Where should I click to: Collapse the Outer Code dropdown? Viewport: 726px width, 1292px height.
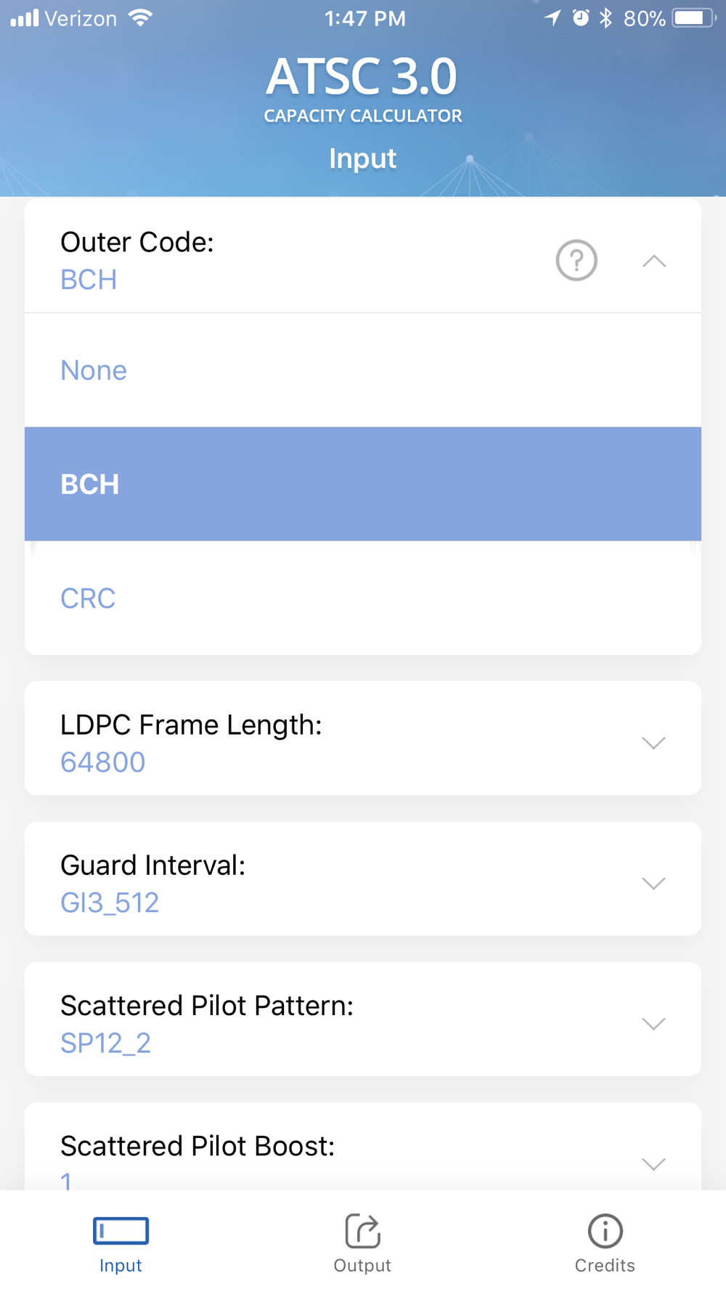654,260
